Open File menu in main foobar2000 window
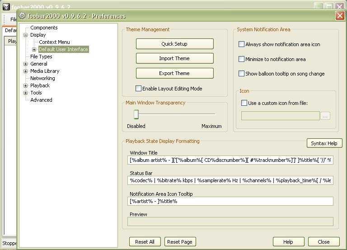347x250 pixels. [13, 19]
